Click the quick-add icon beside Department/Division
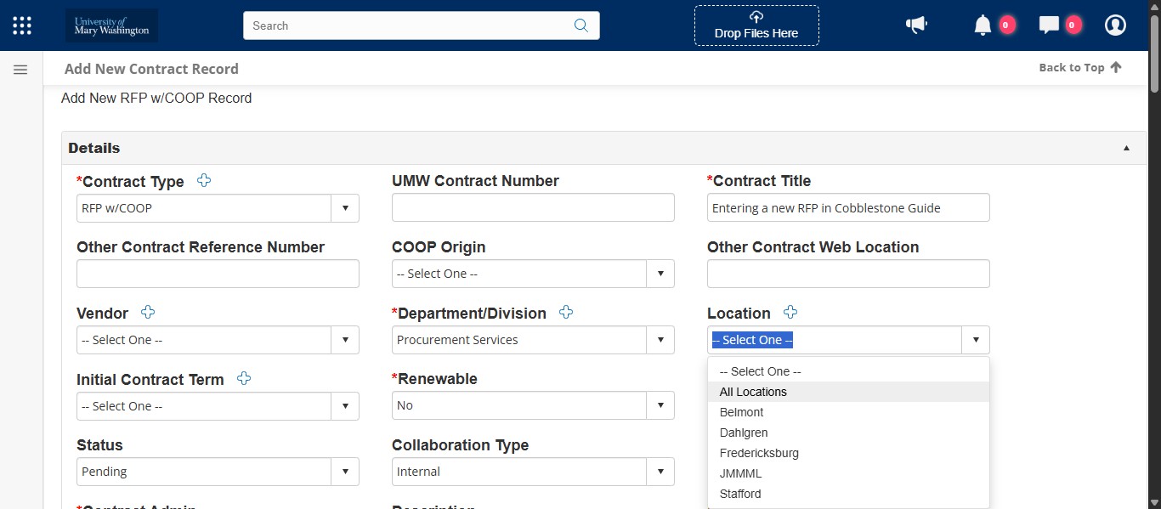Screen dimensions: 1161x509 click(x=566, y=313)
